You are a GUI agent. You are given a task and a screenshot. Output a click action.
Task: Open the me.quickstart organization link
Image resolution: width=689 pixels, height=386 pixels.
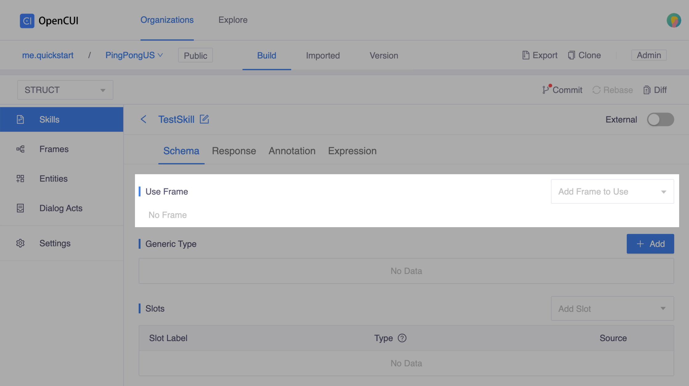48,55
